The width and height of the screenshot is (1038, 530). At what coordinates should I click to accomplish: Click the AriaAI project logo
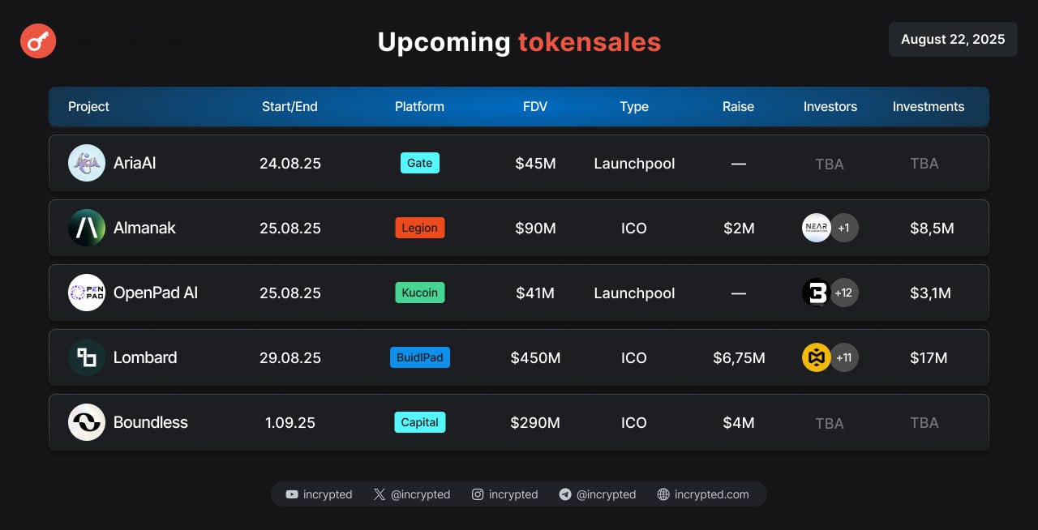(x=87, y=163)
